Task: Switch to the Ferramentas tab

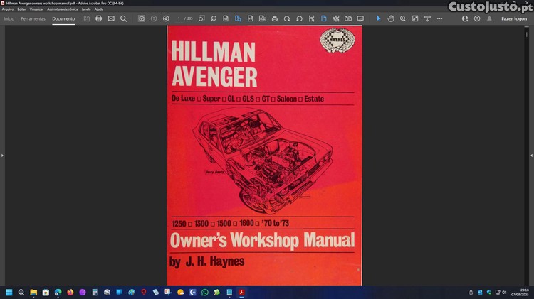Action: [33, 18]
